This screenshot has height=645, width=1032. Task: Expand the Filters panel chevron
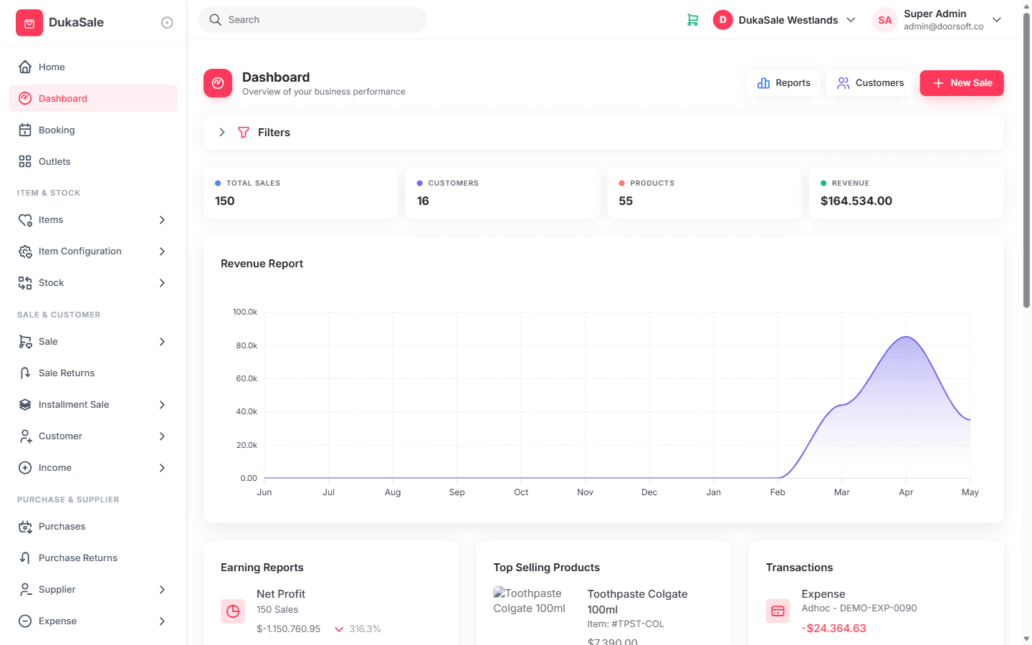point(222,133)
